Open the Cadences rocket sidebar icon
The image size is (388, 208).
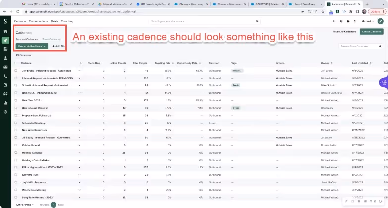point(5,40)
